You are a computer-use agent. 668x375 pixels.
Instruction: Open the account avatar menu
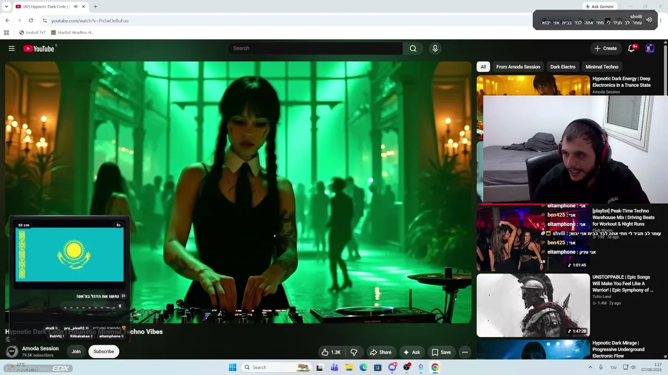pyautogui.click(x=650, y=48)
